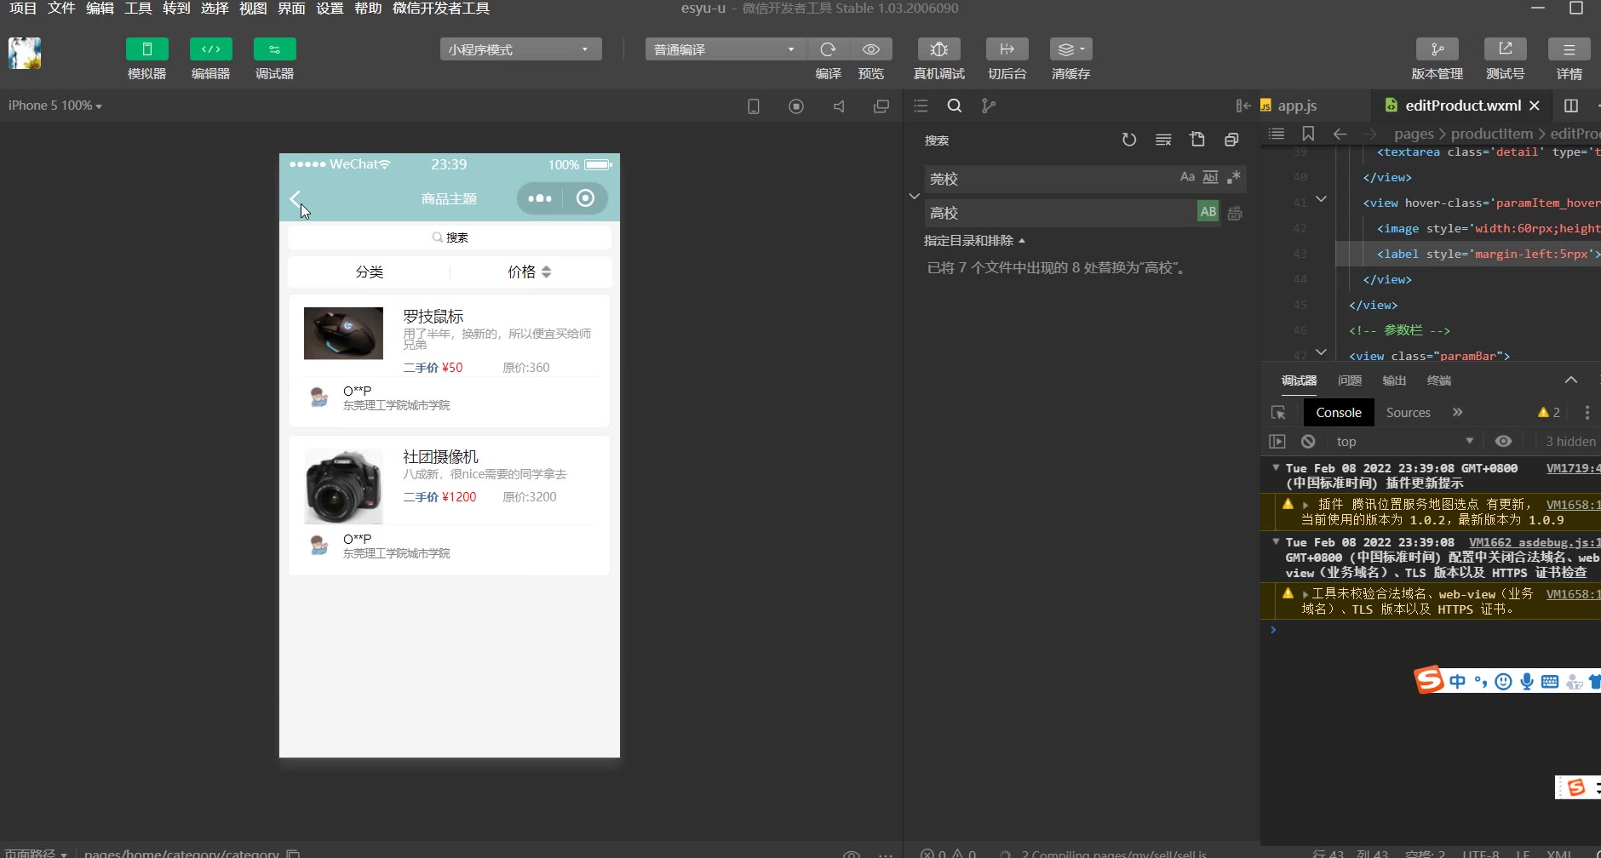Sort by 价格 price
The image size is (1601, 858).
(x=529, y=272)
